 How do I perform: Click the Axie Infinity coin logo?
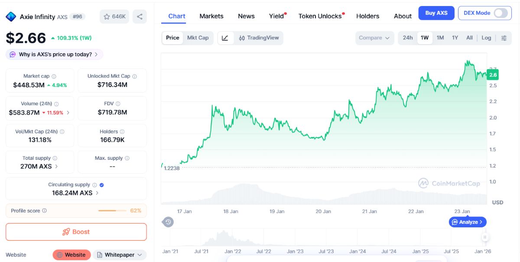11,17
